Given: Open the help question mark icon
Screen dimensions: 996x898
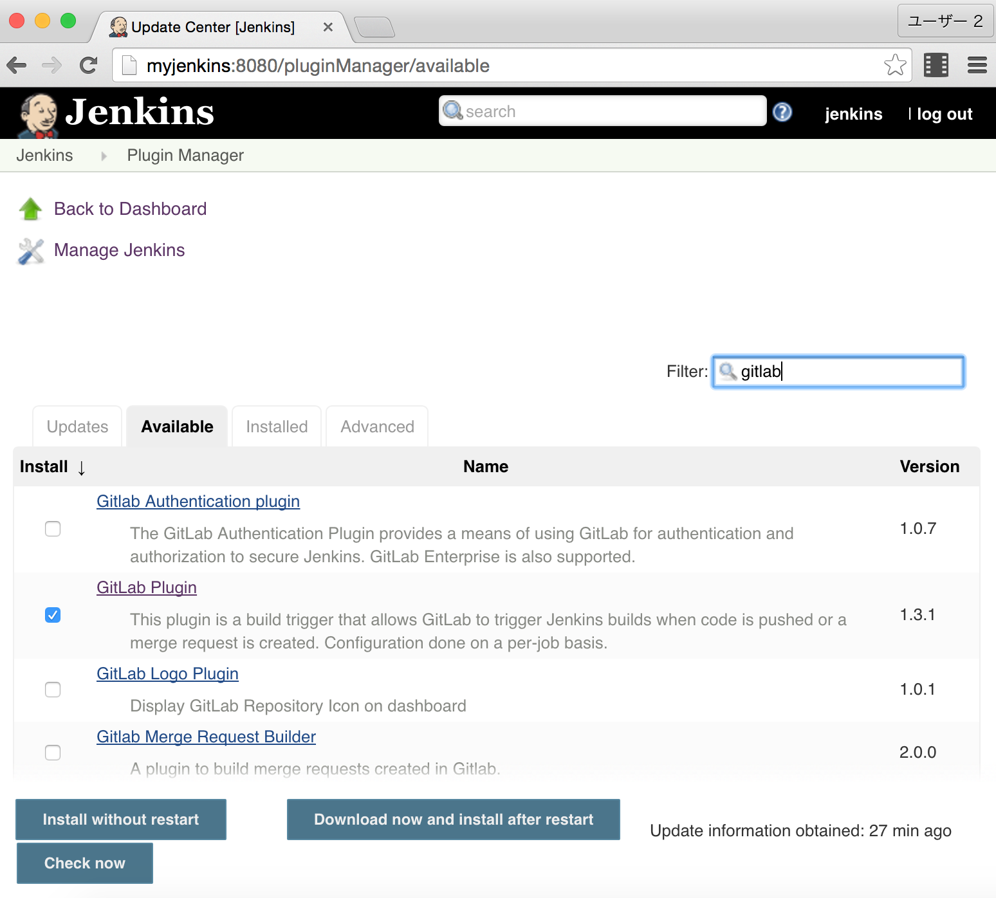Looking at the screenshot, I should tap(782, 112).
